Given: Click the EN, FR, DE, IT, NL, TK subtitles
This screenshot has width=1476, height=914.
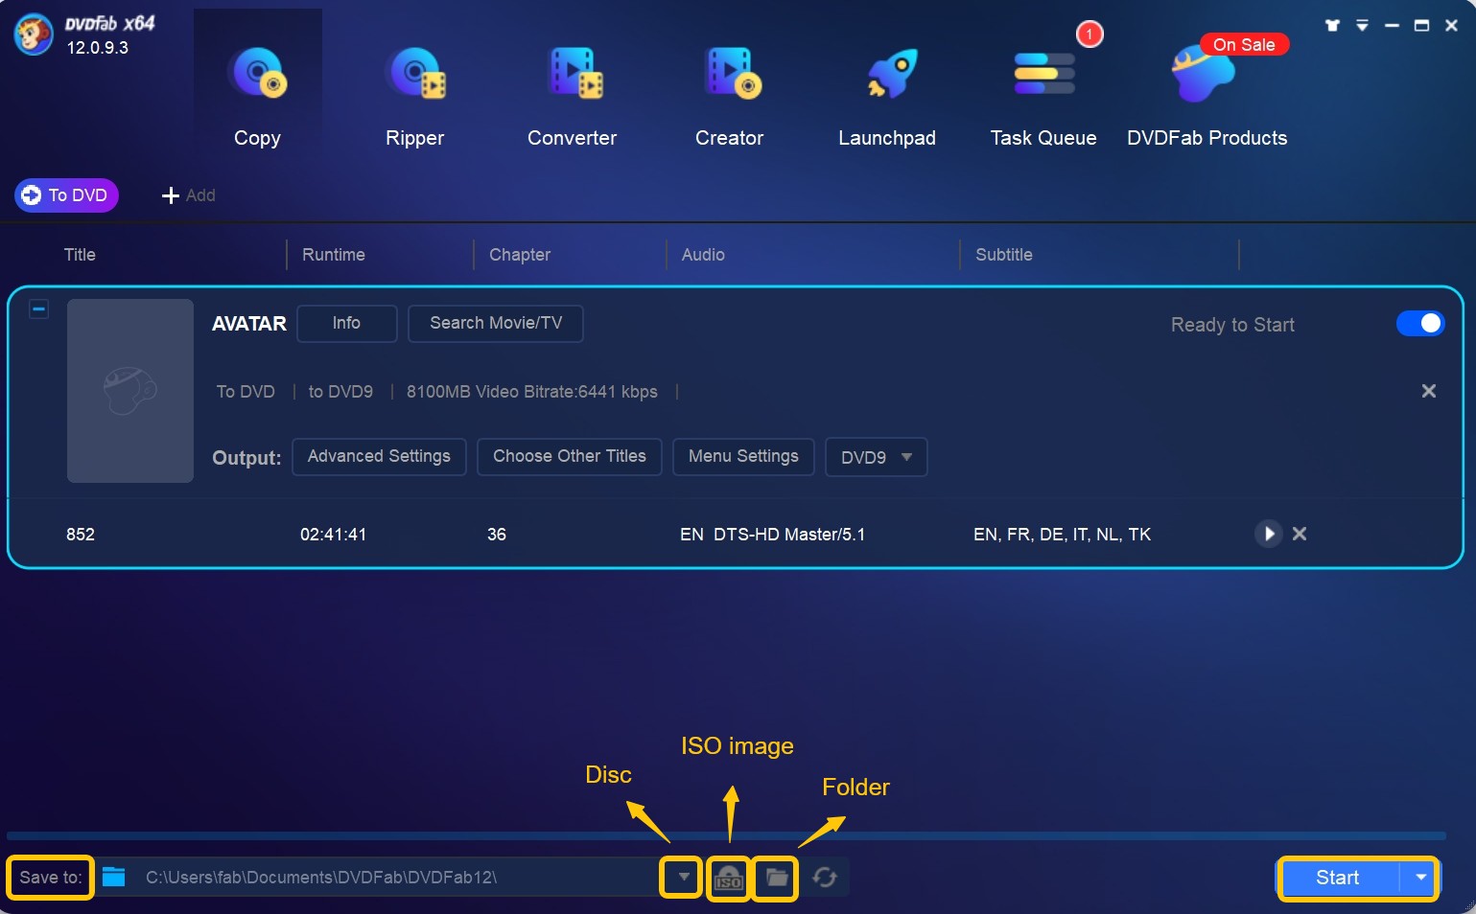Looking at the screenshot, I should click(x=1063, y=535).
